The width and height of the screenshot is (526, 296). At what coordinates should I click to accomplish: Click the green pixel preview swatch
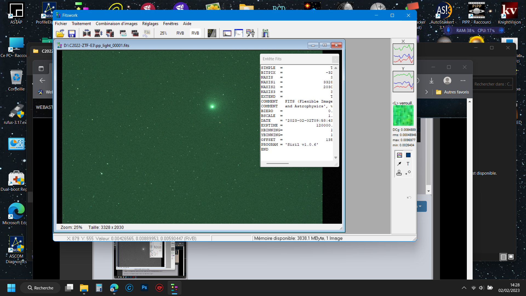click(x=403, y=115)
